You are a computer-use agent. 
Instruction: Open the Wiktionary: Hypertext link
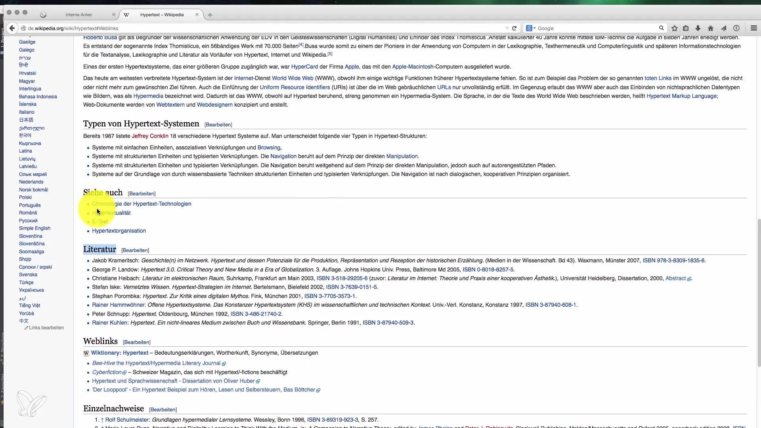coord(120,353)
